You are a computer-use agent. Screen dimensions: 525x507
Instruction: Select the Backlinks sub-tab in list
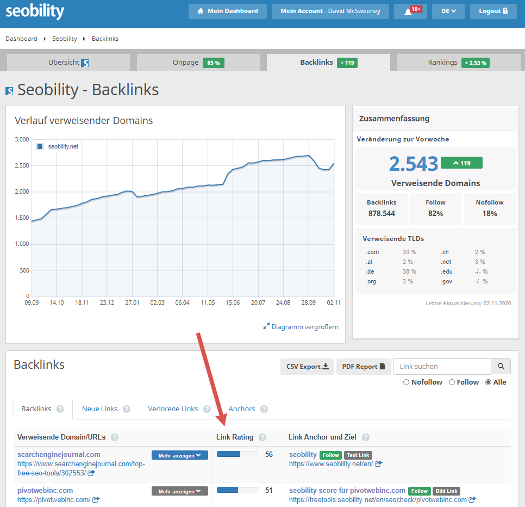[x=36, y=409]
